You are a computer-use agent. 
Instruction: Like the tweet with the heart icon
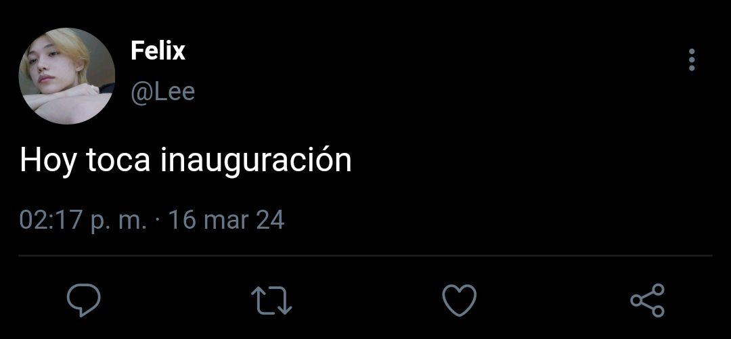point(459,300)
